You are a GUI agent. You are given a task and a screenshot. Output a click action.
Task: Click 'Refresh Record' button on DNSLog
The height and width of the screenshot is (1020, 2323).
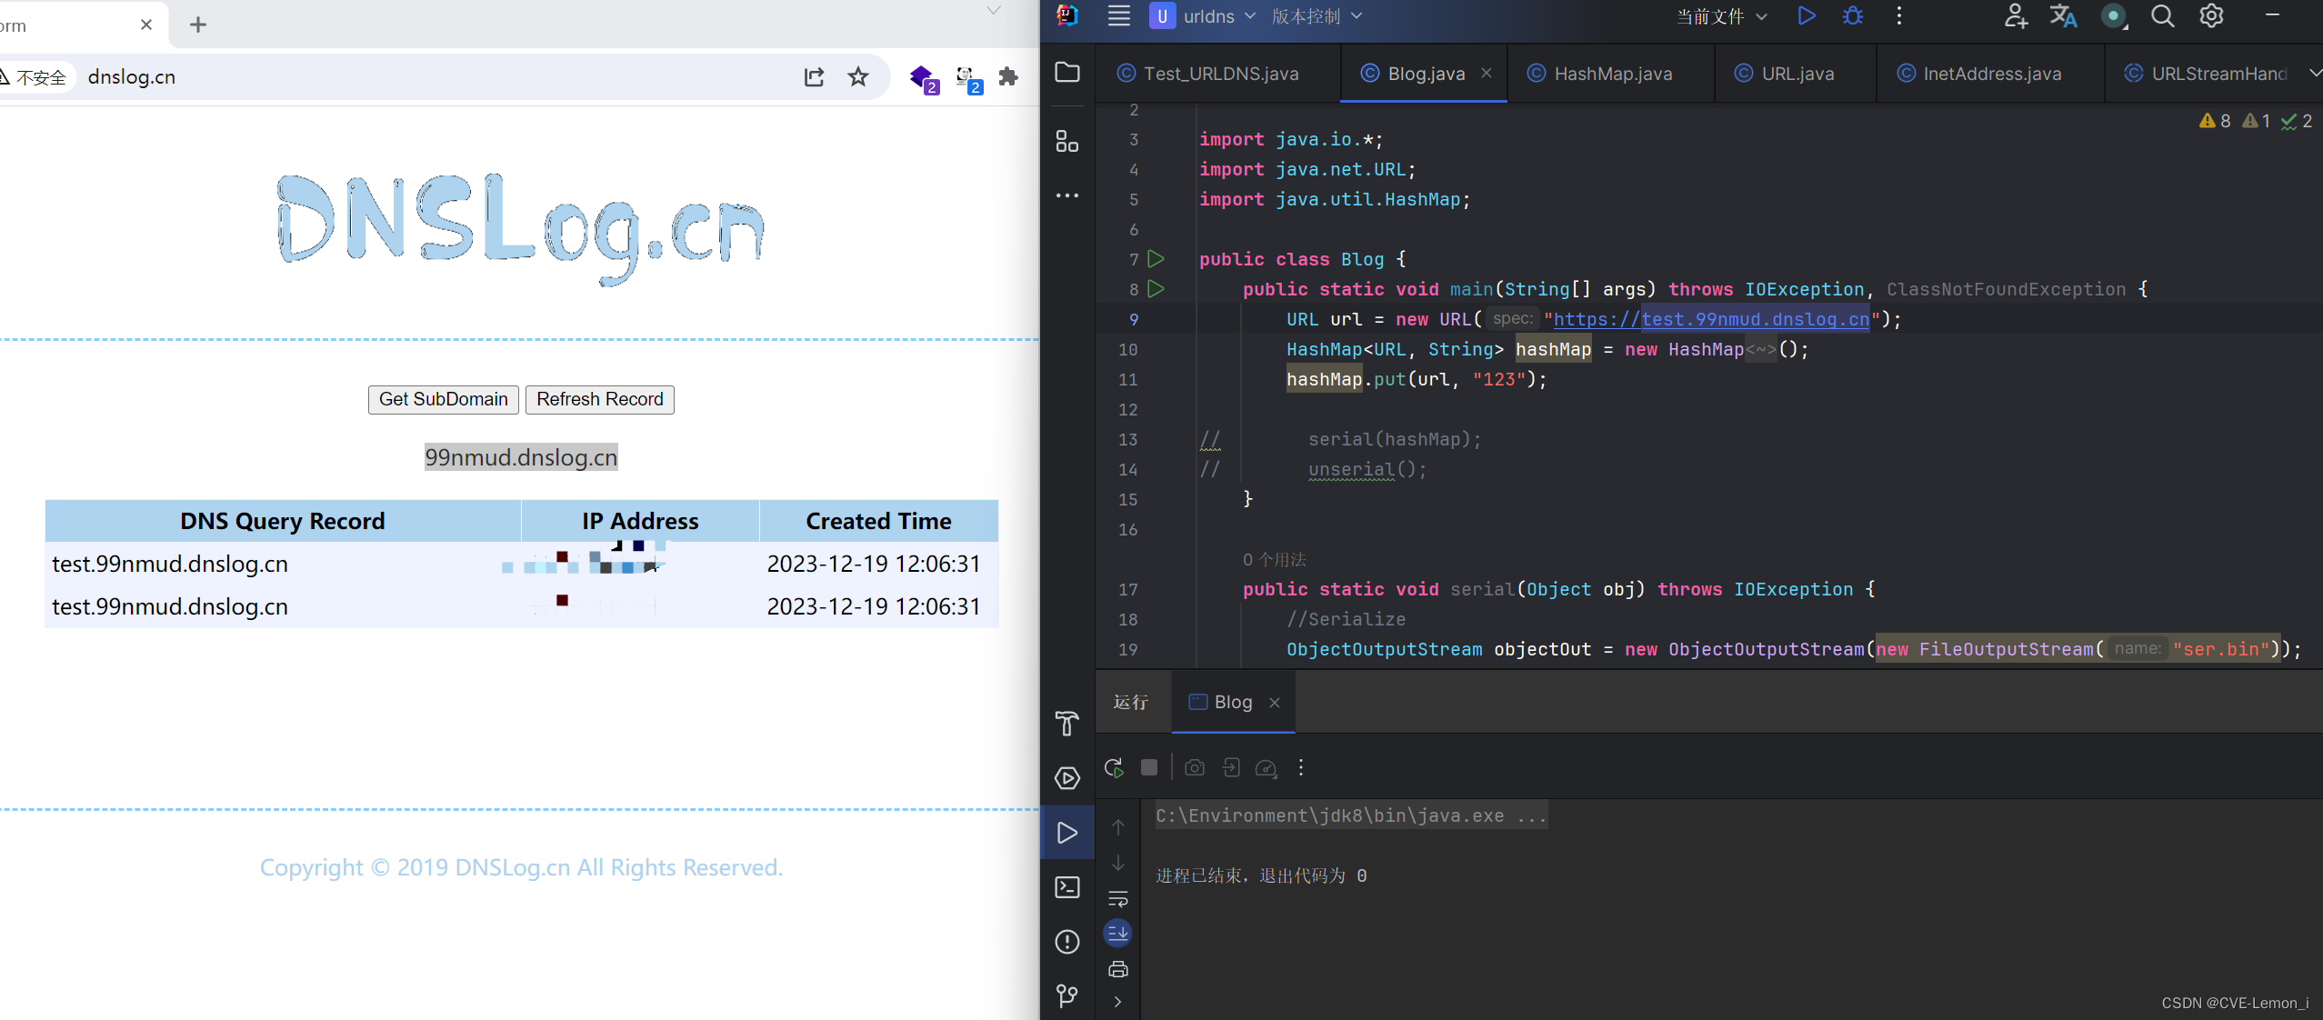(x=598, y=398)
